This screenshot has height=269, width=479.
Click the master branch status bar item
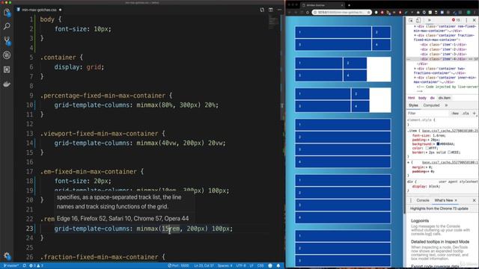click(11, 266)
